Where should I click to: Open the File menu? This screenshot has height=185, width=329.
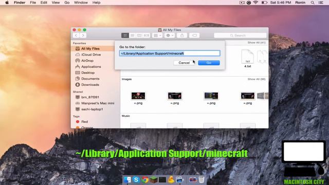(33, 3)
